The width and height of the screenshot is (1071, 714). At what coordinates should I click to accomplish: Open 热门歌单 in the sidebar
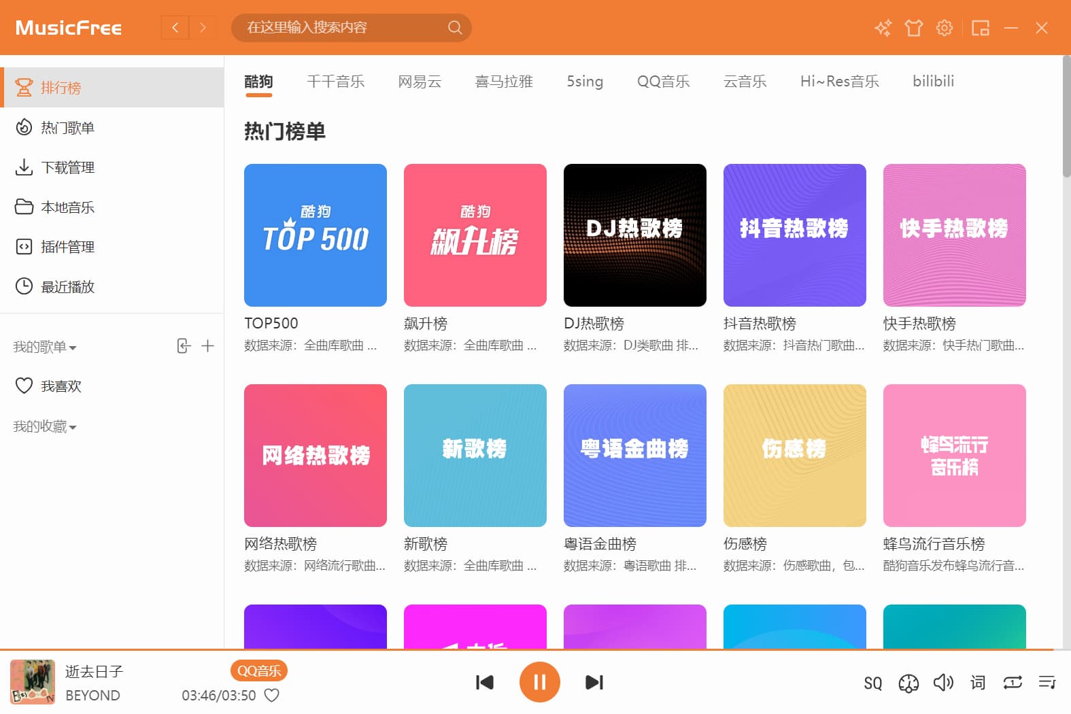tap(112, 127)
